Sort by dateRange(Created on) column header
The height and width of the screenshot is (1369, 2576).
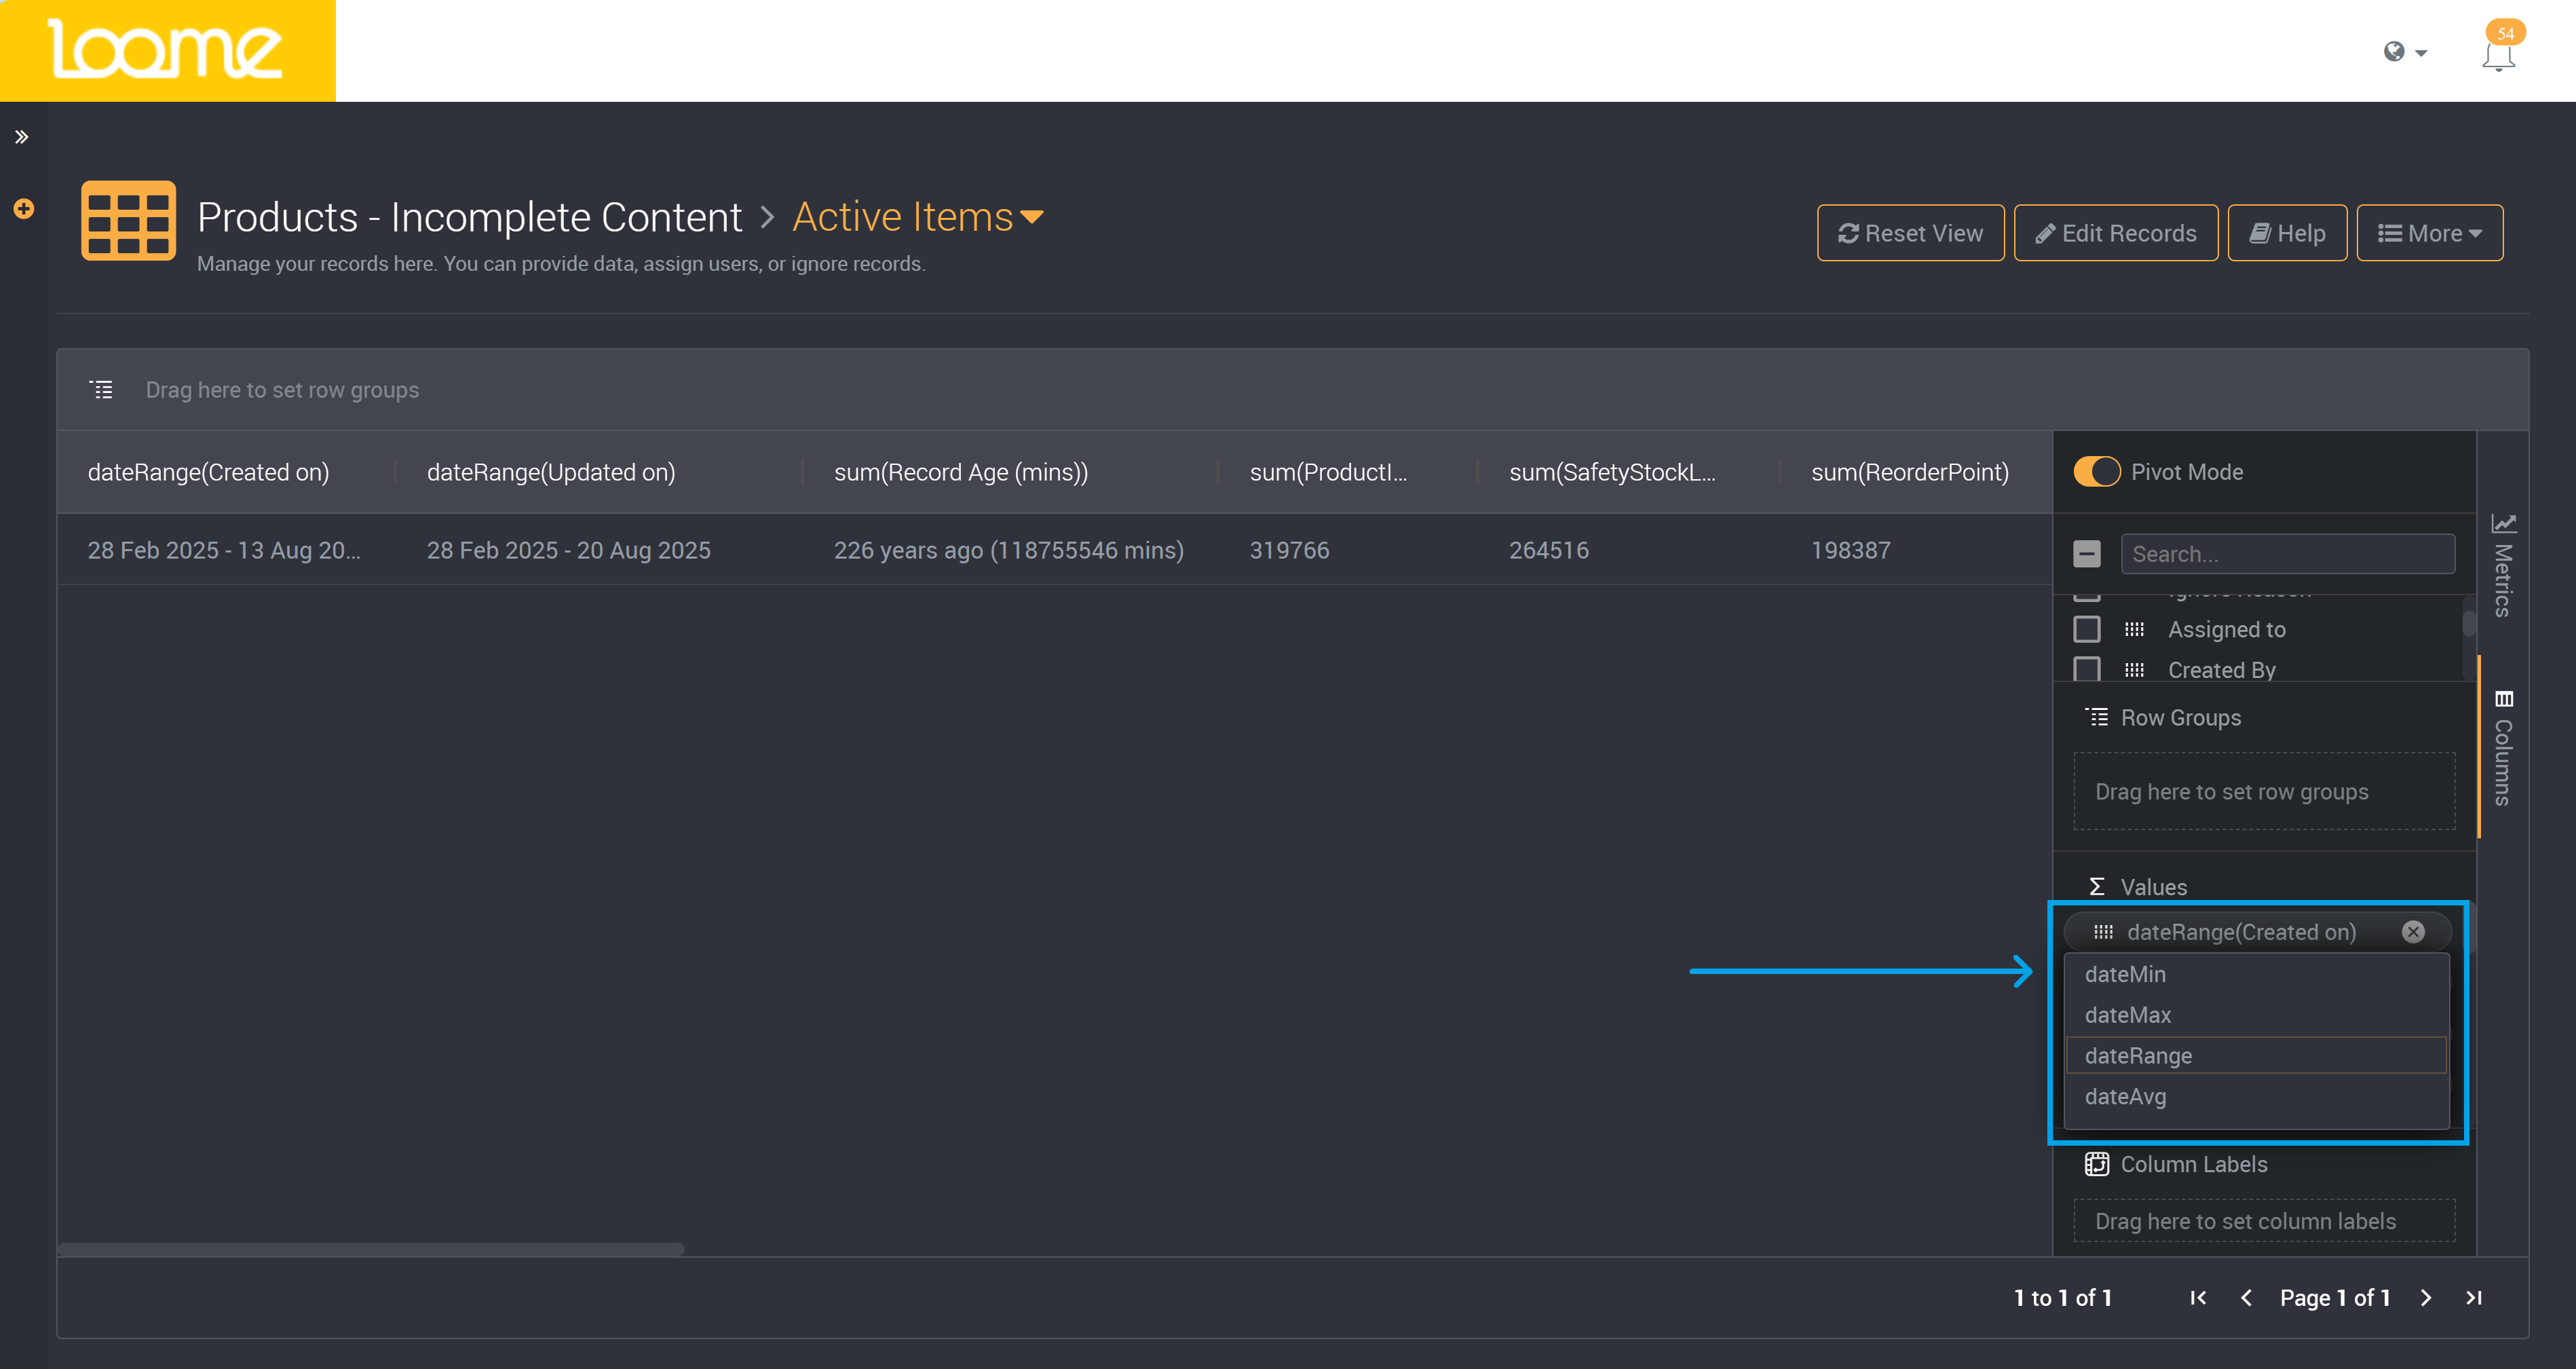[208, 472]
